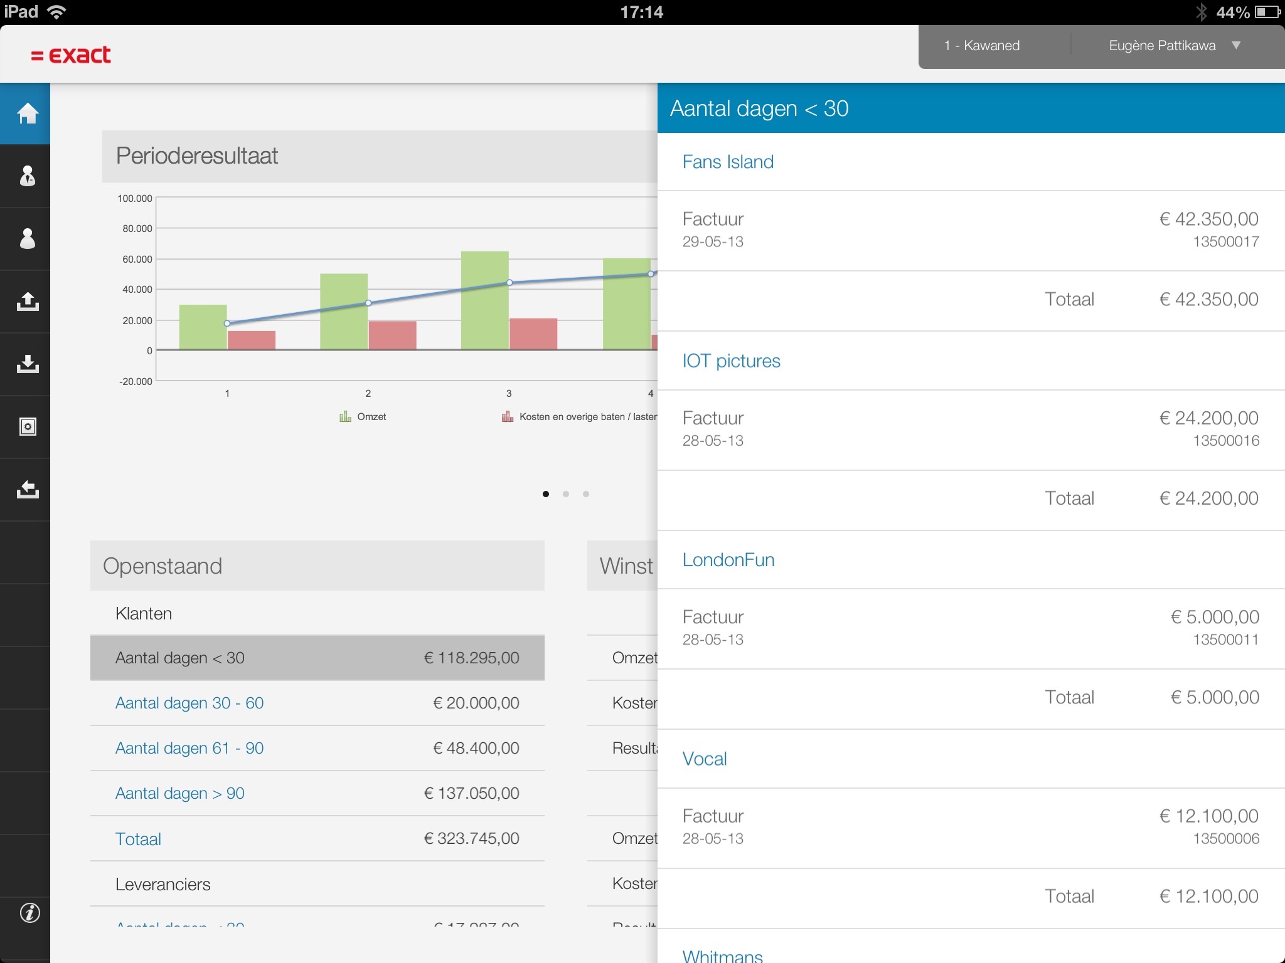This screenshot has height=963, width=1285.
Task: Open Factuur 13500017 dated 29-05-13
Action: pyautogui.click(x=971, y=231)
